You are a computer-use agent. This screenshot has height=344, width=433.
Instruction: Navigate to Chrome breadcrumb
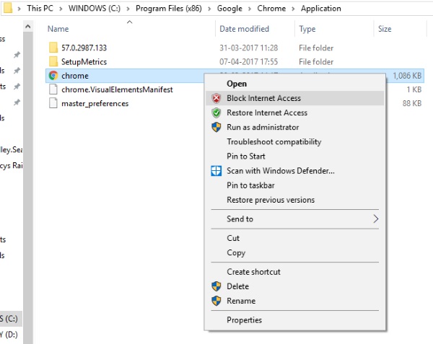pos(271,8)
